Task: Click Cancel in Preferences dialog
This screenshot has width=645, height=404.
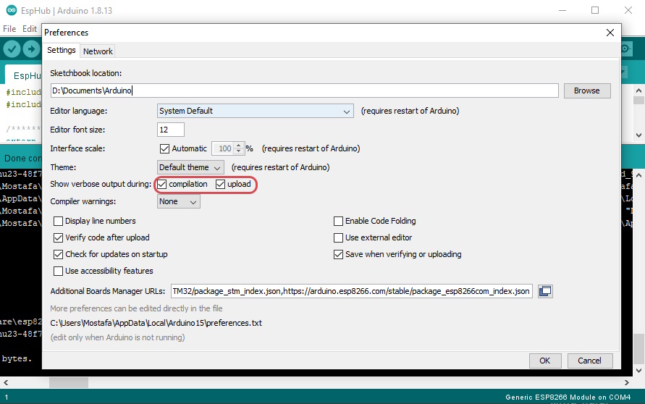Action: click(x=590, y=361)
